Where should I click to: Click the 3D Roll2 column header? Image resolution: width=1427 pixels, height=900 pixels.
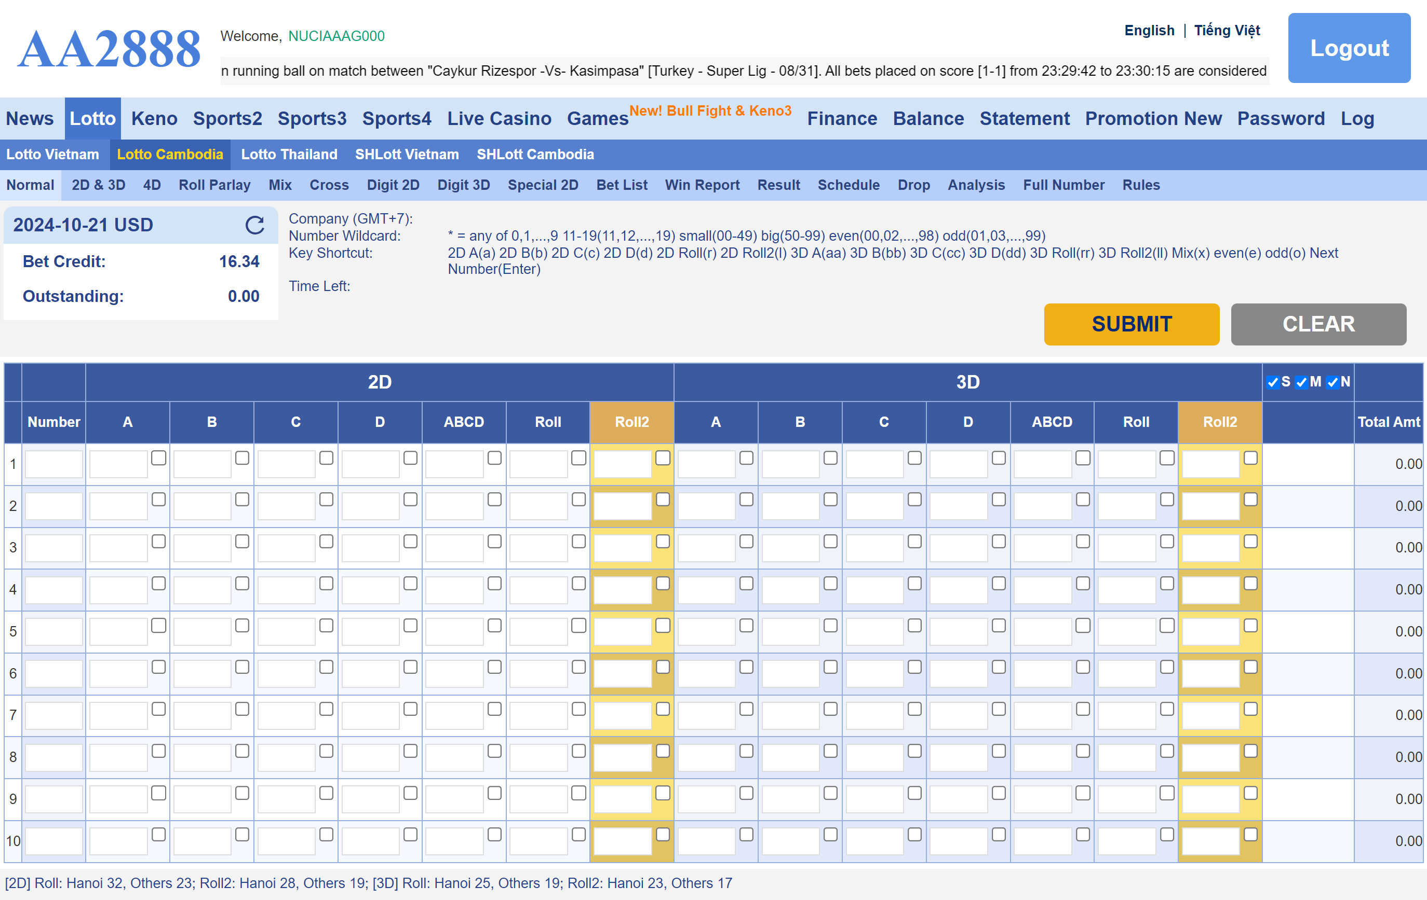tap(1220, 422)
